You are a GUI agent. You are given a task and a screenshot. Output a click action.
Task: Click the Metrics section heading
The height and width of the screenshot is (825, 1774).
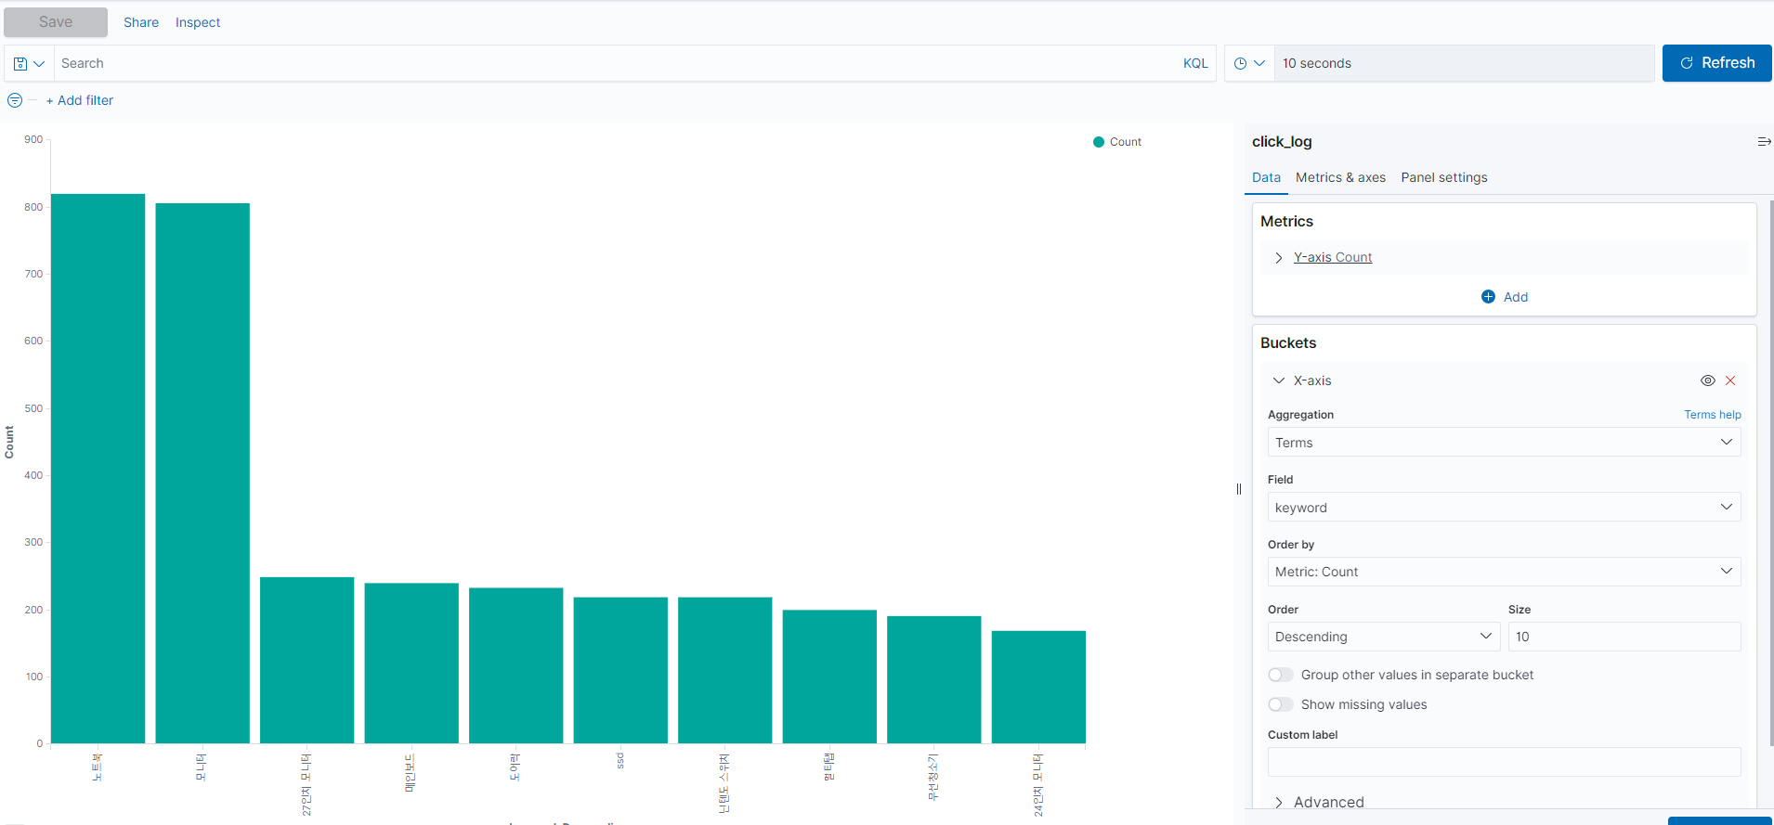[1286, 221]
